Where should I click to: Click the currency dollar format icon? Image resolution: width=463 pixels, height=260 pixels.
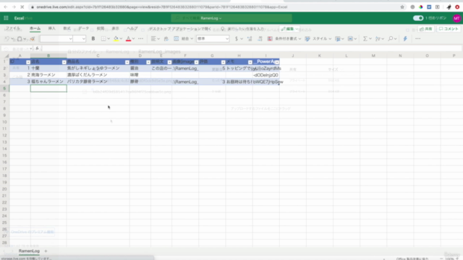coord(237,38)
